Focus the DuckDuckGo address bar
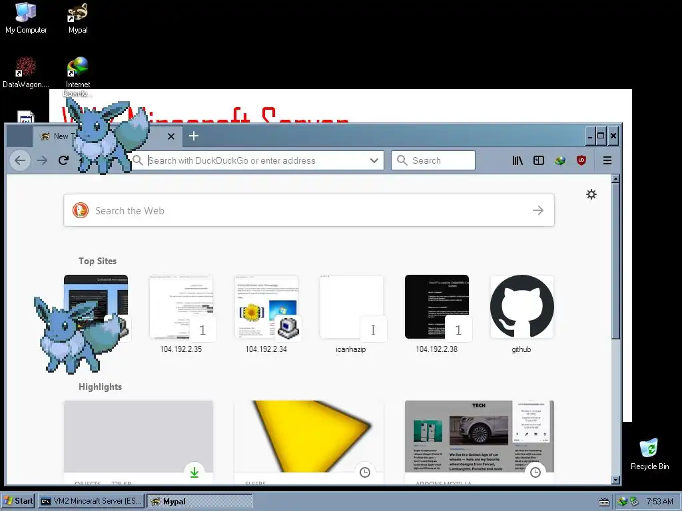 pos(256,160)
